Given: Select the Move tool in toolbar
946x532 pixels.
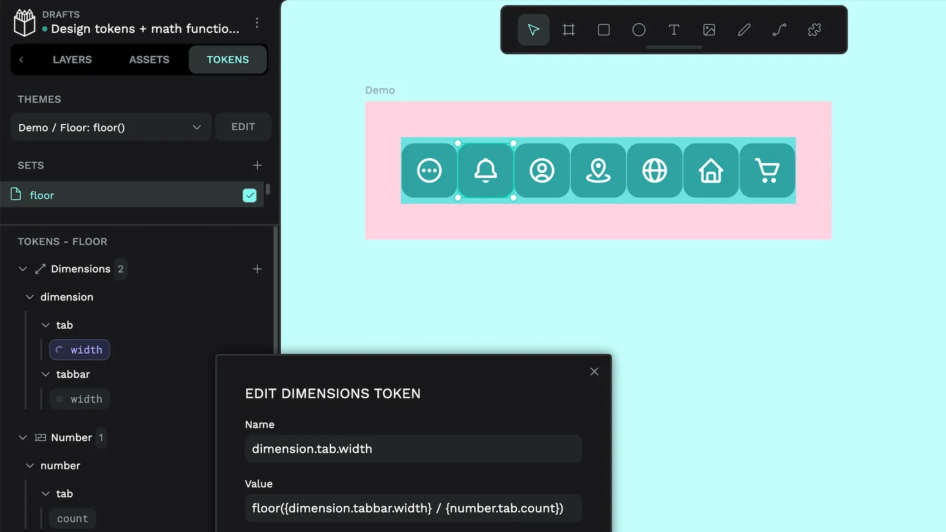Looking at the screenshot, I should [533, 30].
